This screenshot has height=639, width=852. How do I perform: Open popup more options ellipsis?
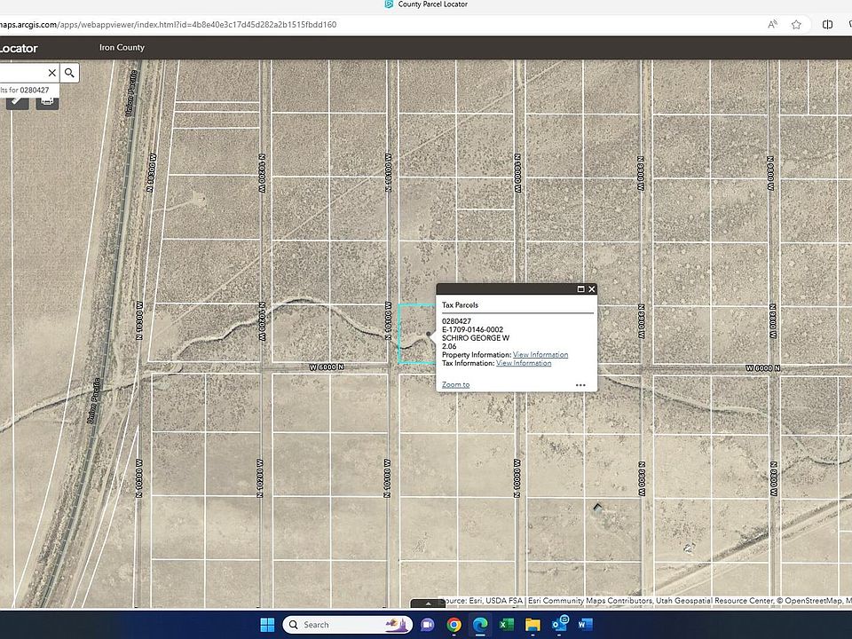(x=580, y=385)
